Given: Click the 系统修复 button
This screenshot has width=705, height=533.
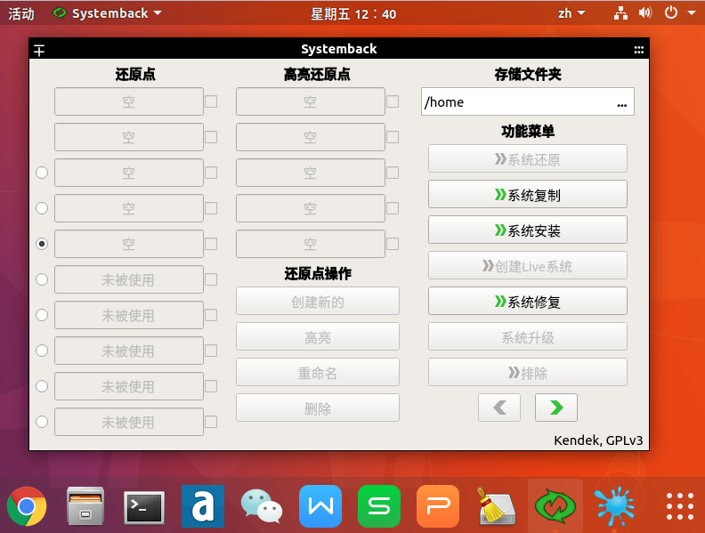Looking at the screenshot, I should point(527,301).
